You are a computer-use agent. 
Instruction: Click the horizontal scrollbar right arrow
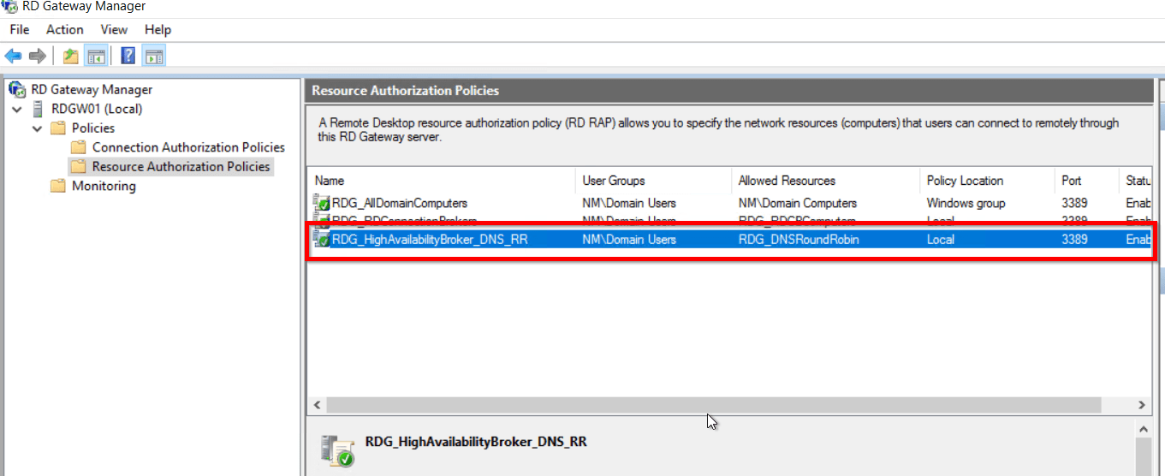pos(1142,405)
